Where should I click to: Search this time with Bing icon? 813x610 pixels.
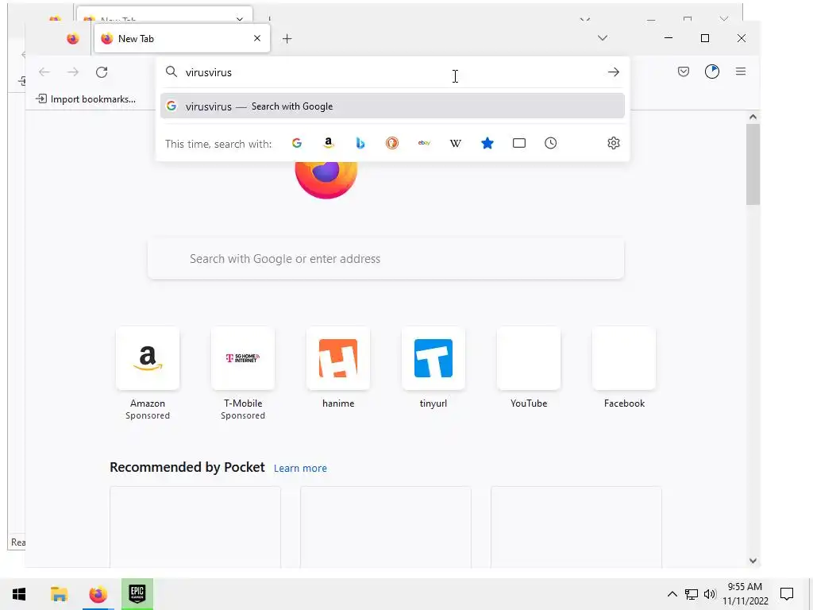click(360, 143)
